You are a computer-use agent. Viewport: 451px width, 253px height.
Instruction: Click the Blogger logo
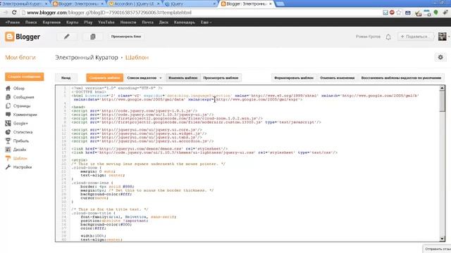[23, 37]
